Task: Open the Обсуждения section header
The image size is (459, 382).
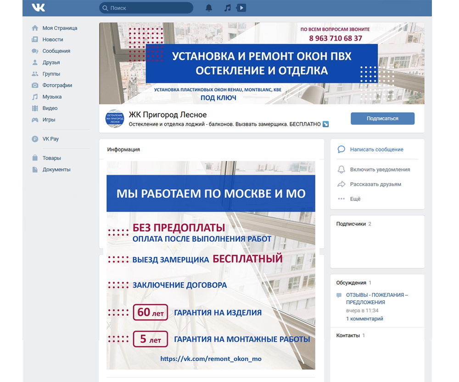Action: pos(351,282)
